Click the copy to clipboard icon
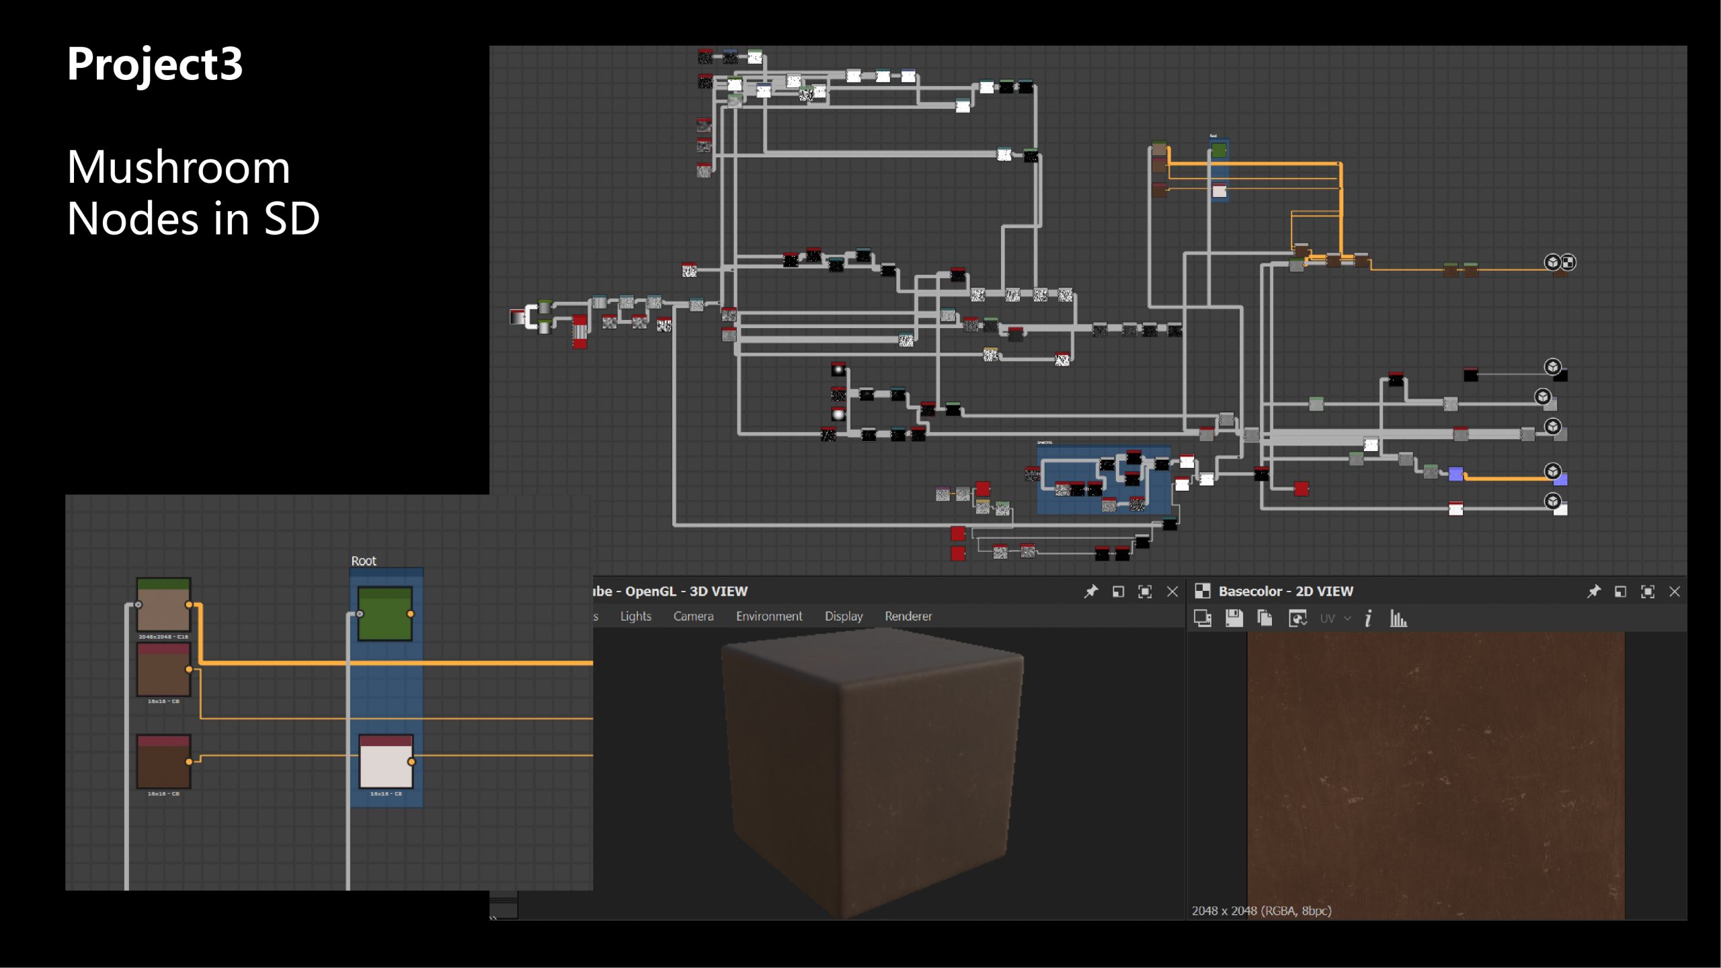This screenshot has height=968, width=1721. coord(1265,618)
